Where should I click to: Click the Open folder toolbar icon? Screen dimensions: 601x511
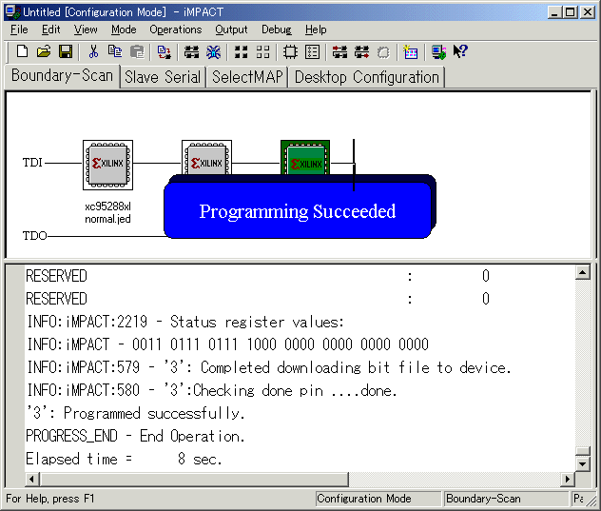[44, 51]
